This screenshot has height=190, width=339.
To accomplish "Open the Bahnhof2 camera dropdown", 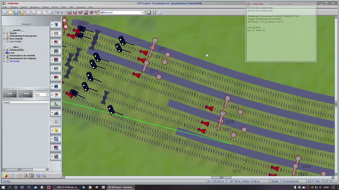I will (x=143, y=13).
